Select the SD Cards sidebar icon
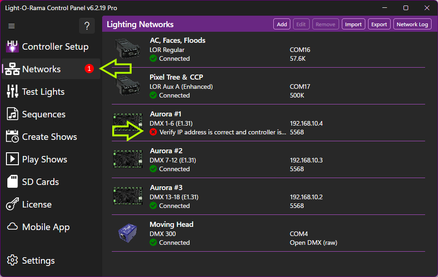Image resolution: width=438 pixels, height=277 pixels. pos(40,181)
